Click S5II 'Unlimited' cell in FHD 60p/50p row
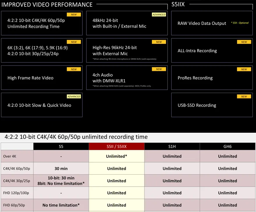 (x=117, y=205)
